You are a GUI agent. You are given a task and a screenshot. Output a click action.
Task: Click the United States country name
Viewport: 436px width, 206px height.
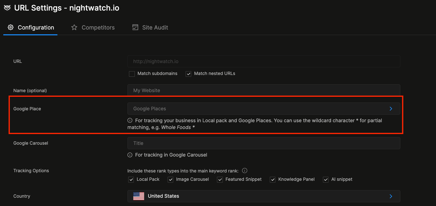point(163,196)
